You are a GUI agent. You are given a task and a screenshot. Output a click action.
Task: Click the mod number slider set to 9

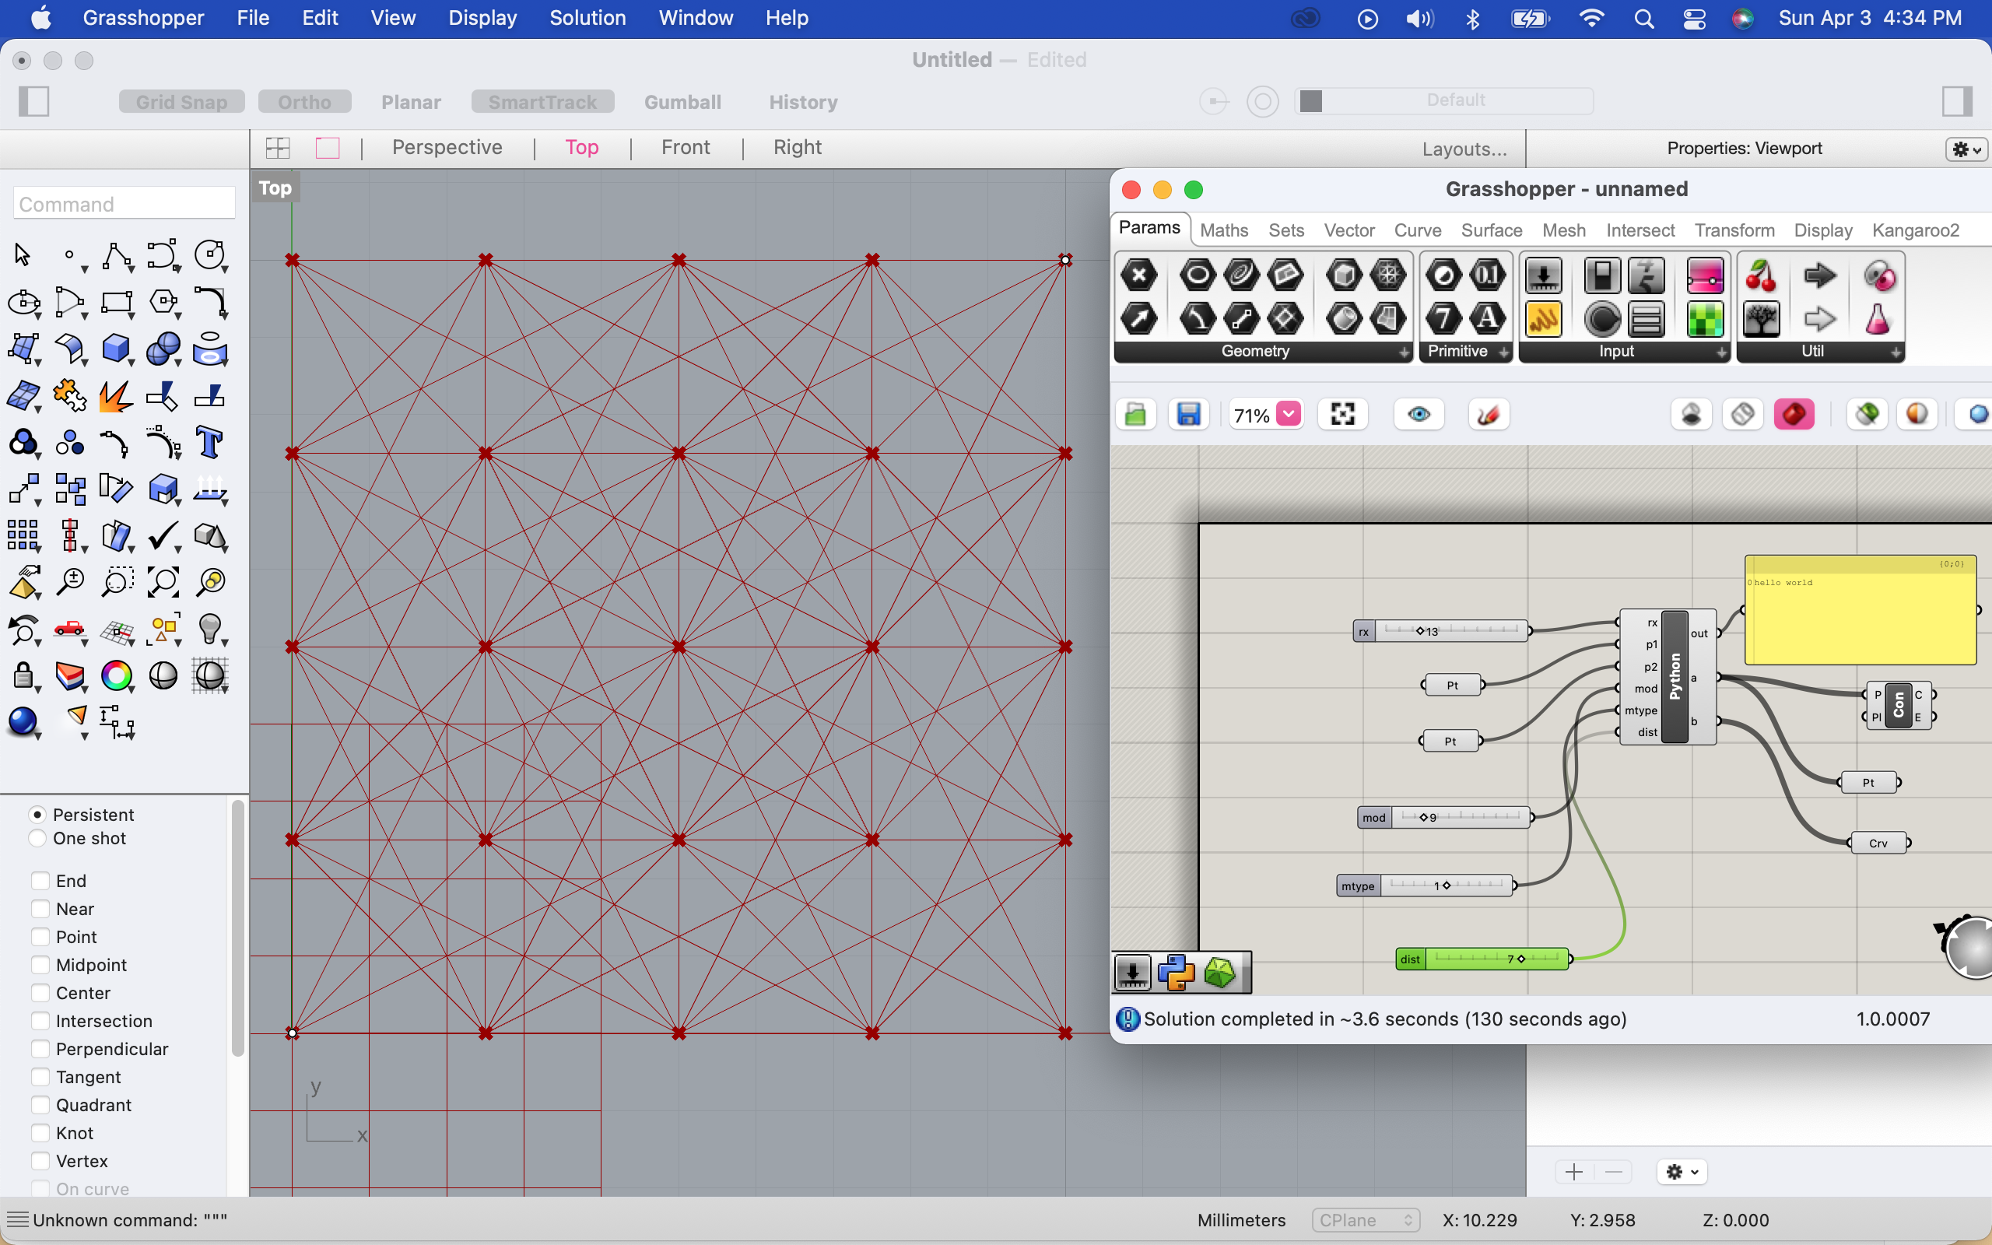pos(1445,818)
